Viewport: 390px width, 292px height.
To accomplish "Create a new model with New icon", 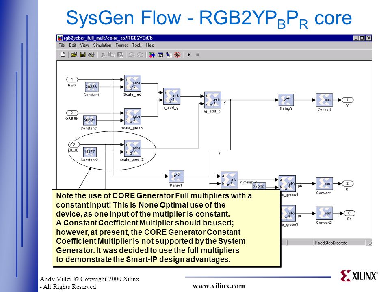I will click(63, 54).
